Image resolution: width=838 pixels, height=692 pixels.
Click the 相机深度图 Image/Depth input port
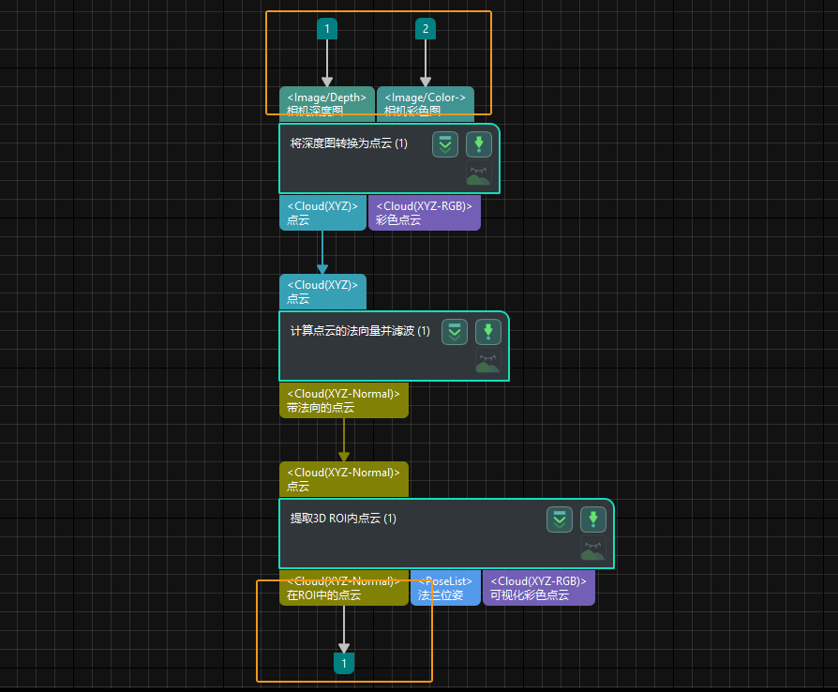coord(326,102)
